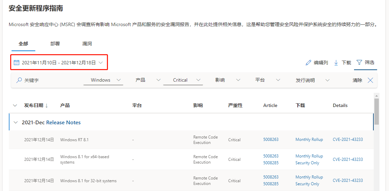Screen dimensions: 389x191
Task: Open article 5008285 for Windows 8.1 x64
Action: click(x=271, y=163)
